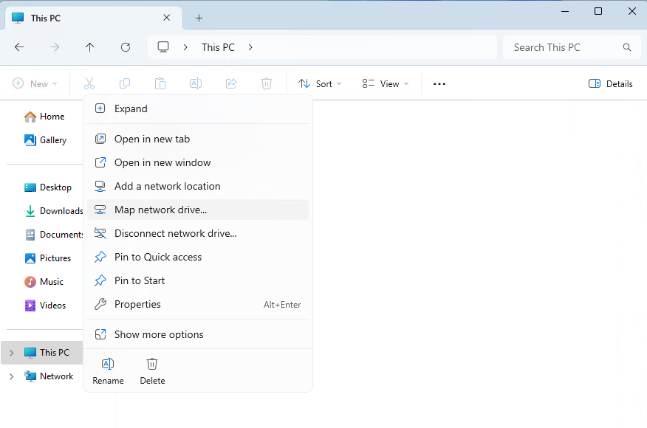Toggle the Details pane
The image size is (647, 428).
pos(610,84)
